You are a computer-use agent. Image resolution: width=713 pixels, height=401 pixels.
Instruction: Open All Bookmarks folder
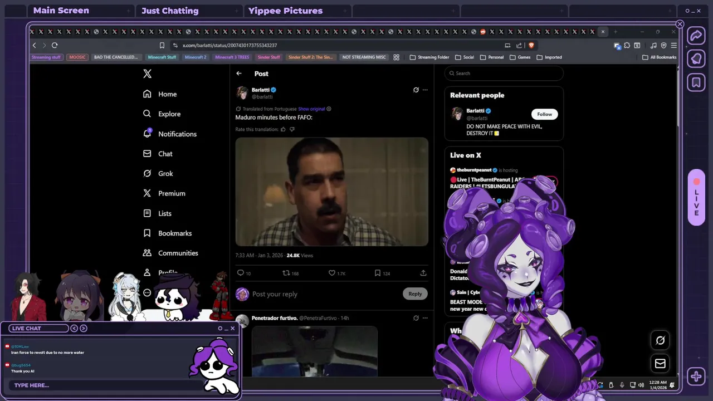click(660, 57)
